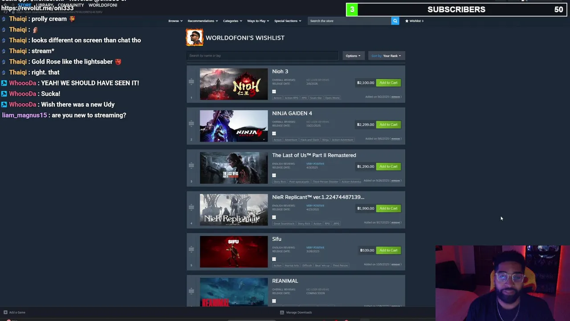
Task: Click the Add a Game label
Action: pyautogui.click(x=17, y=313)
